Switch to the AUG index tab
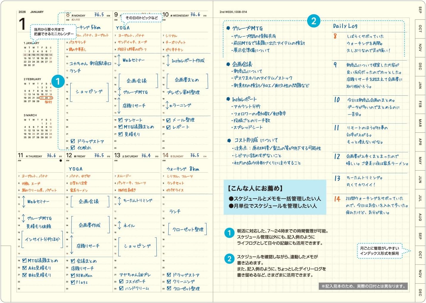The width and height of the screenshot is (426, 303). (x=420, y=217)
